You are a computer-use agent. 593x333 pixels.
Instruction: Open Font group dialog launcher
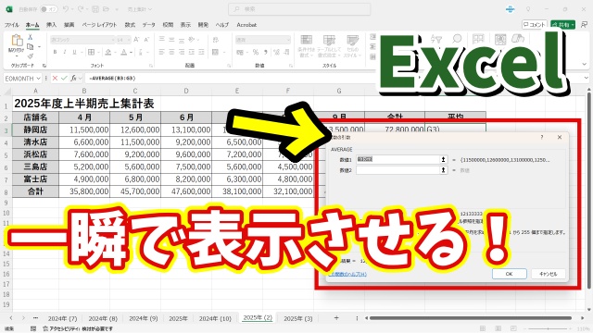point(151,66)
